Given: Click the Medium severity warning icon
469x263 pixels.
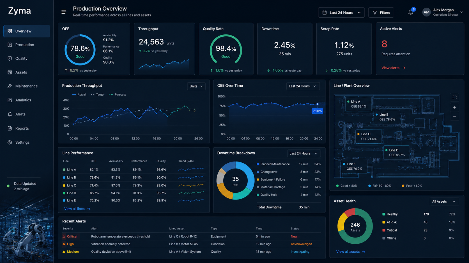Looking at the screenshot, I should click(64, 252).
